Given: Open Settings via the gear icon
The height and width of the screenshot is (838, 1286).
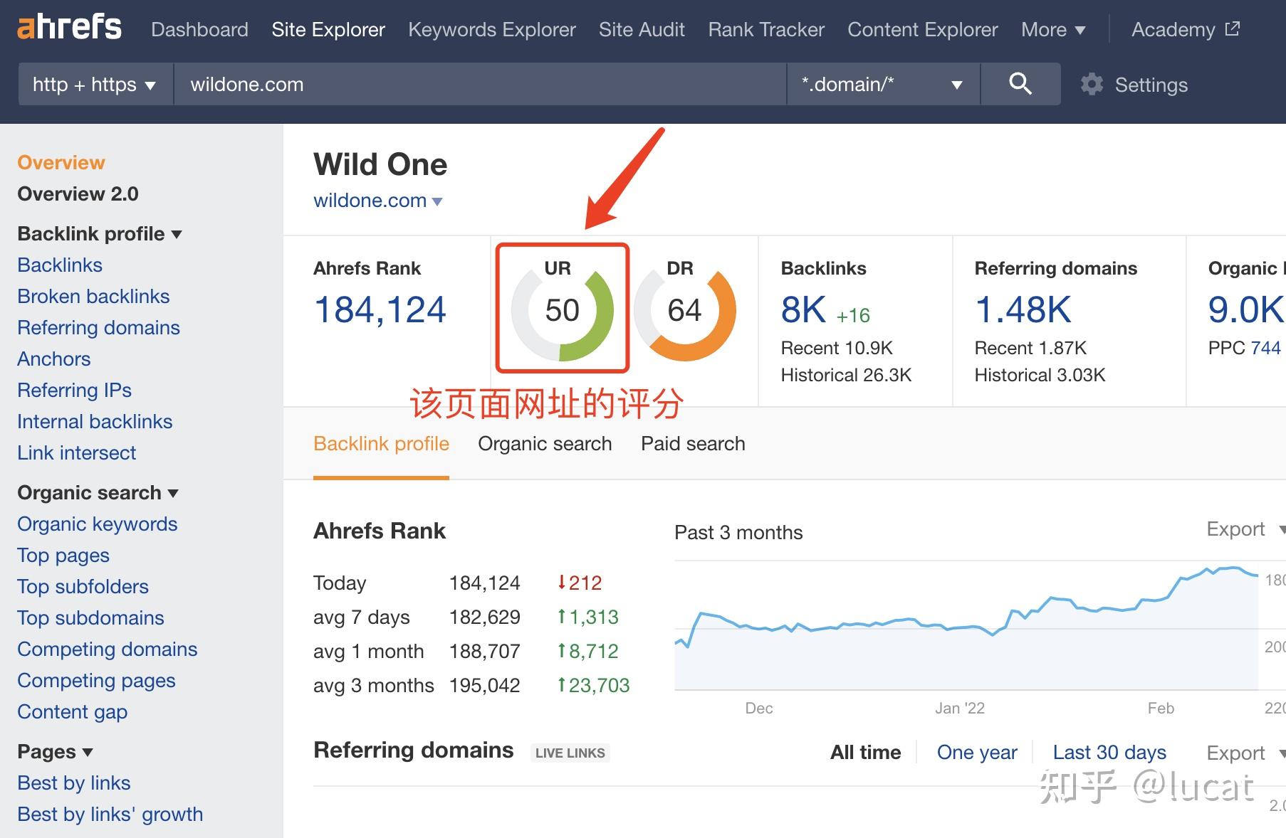Looking at the screenshot, I should tap(1092, 85).
